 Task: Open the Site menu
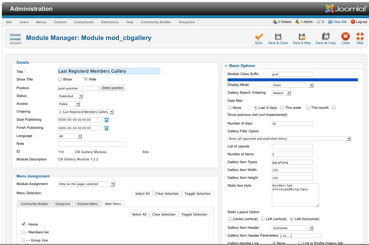(x=9, y=22)
